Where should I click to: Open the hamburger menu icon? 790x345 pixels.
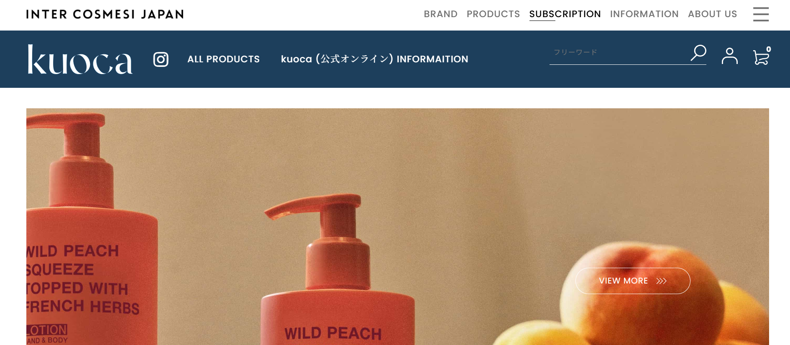click(x=761, y=14)
